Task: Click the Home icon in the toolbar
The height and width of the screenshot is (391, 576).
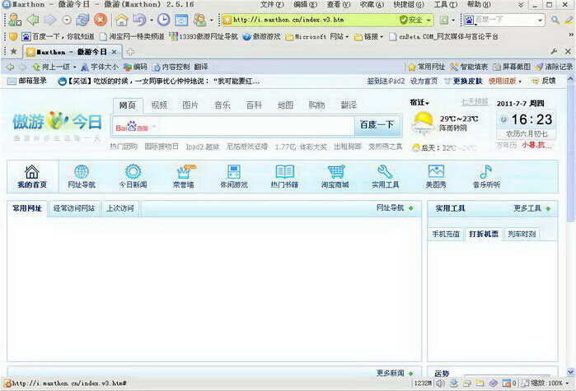Action: click(122, 20)
